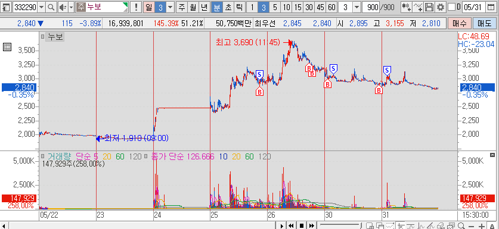Open the stock code search magnifier
The height and width of the screenshot is (229, 499).
tap(51, 7)
